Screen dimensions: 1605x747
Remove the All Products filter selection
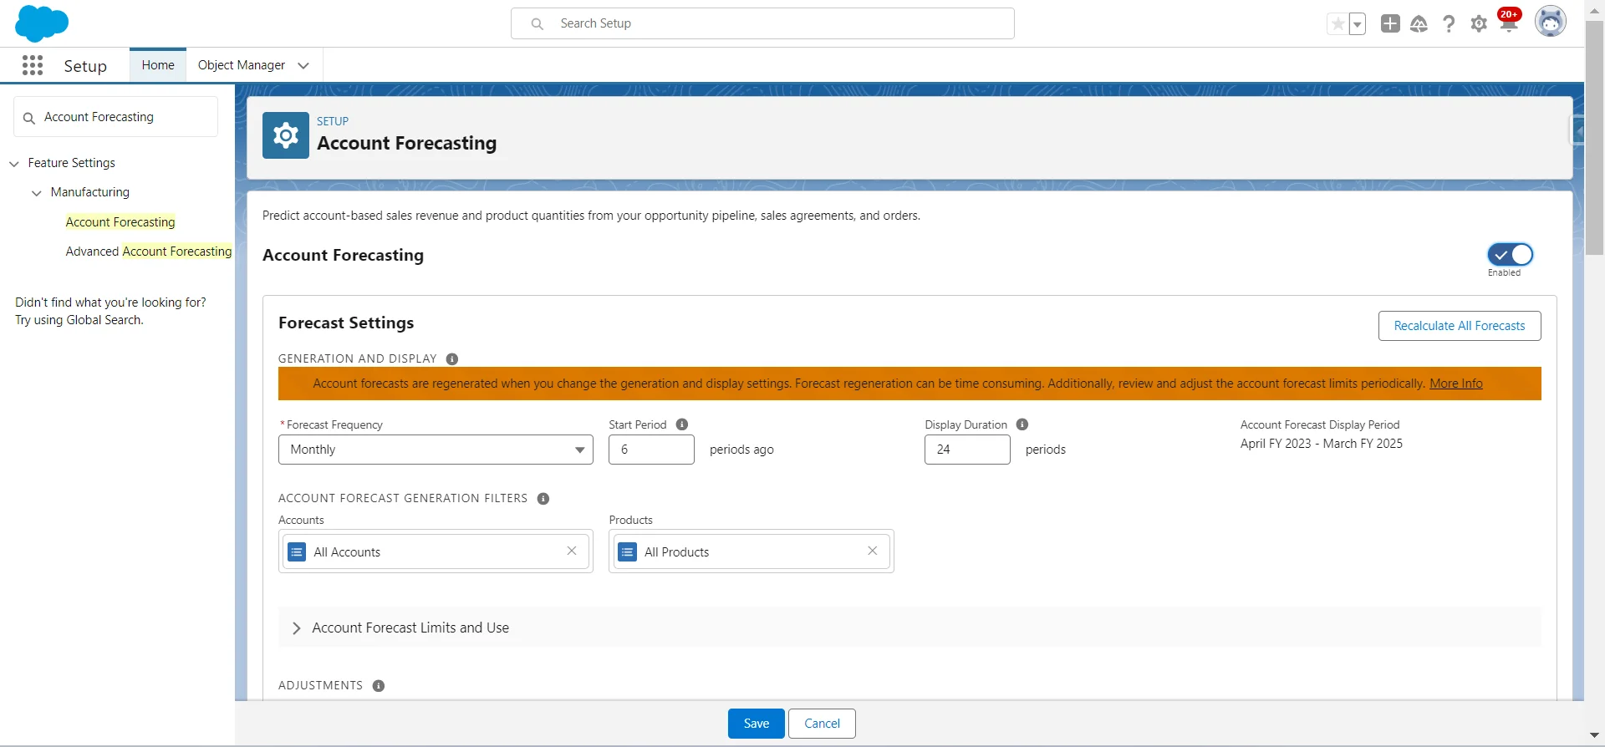coord(873,551)
